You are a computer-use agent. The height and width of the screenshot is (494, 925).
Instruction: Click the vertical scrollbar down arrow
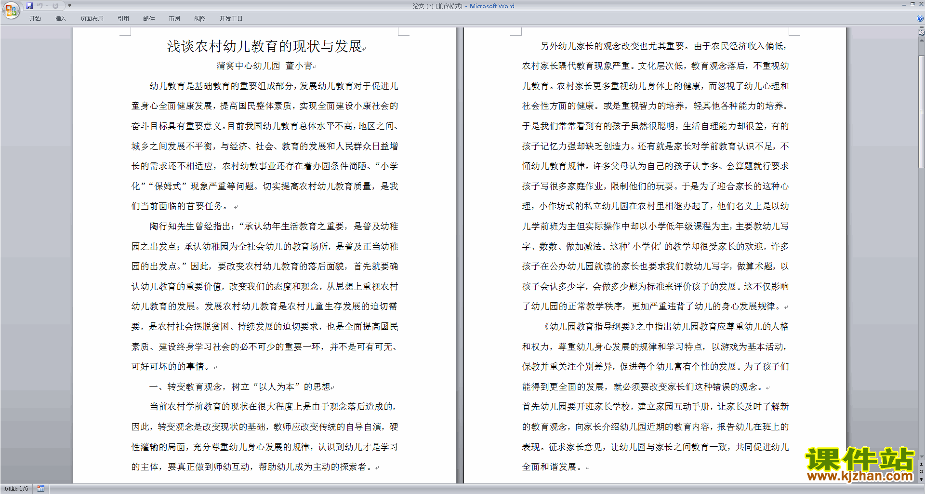(921, 457)
